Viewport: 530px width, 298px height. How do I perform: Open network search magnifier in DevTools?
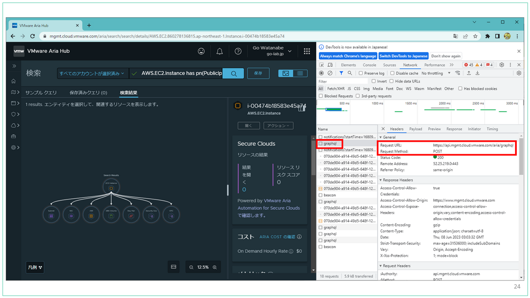pos(350,73)
